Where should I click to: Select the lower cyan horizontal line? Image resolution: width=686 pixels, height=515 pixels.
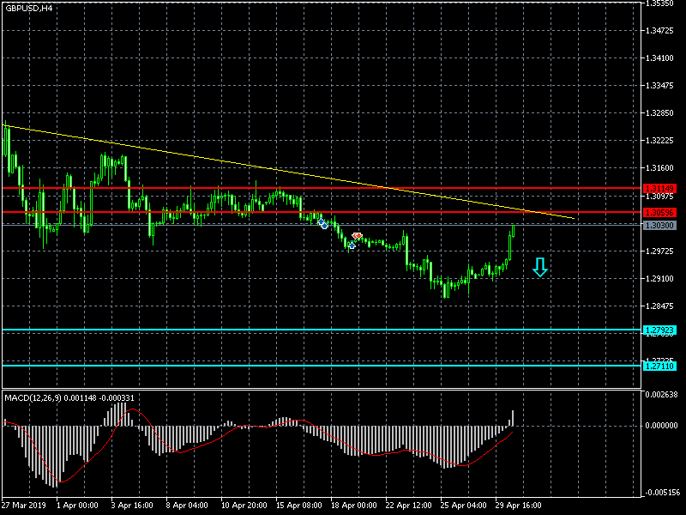pyautogui.click(x=257, y=366)
